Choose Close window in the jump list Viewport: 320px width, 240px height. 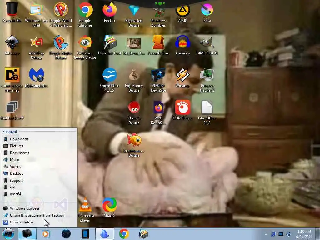39,222
